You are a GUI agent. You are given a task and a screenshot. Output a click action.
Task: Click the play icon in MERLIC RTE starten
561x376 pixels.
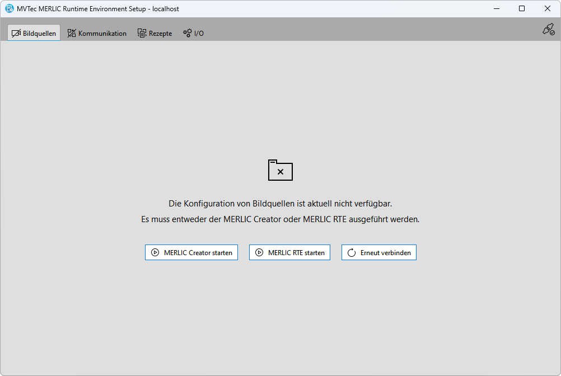259,252
